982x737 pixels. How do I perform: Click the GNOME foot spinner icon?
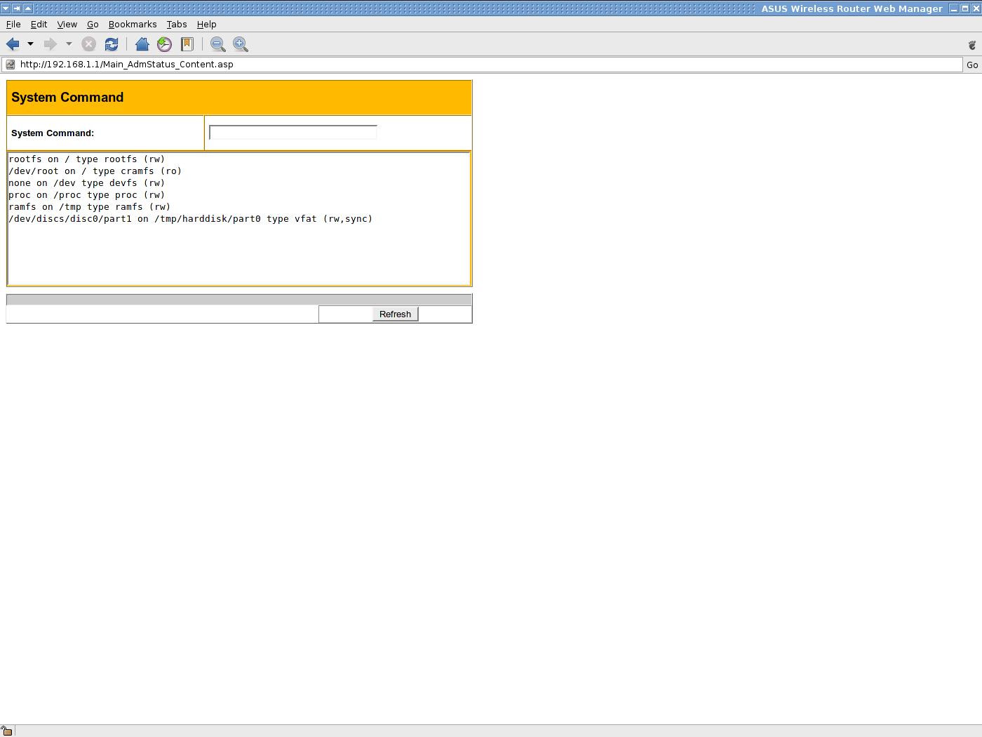(972, 45)
